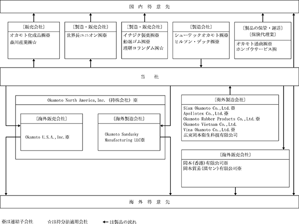The image size is (299, 224).
Task: Click the 〔製造・販売会社〕 header above 世界長ユニオン
Action: 90,27
